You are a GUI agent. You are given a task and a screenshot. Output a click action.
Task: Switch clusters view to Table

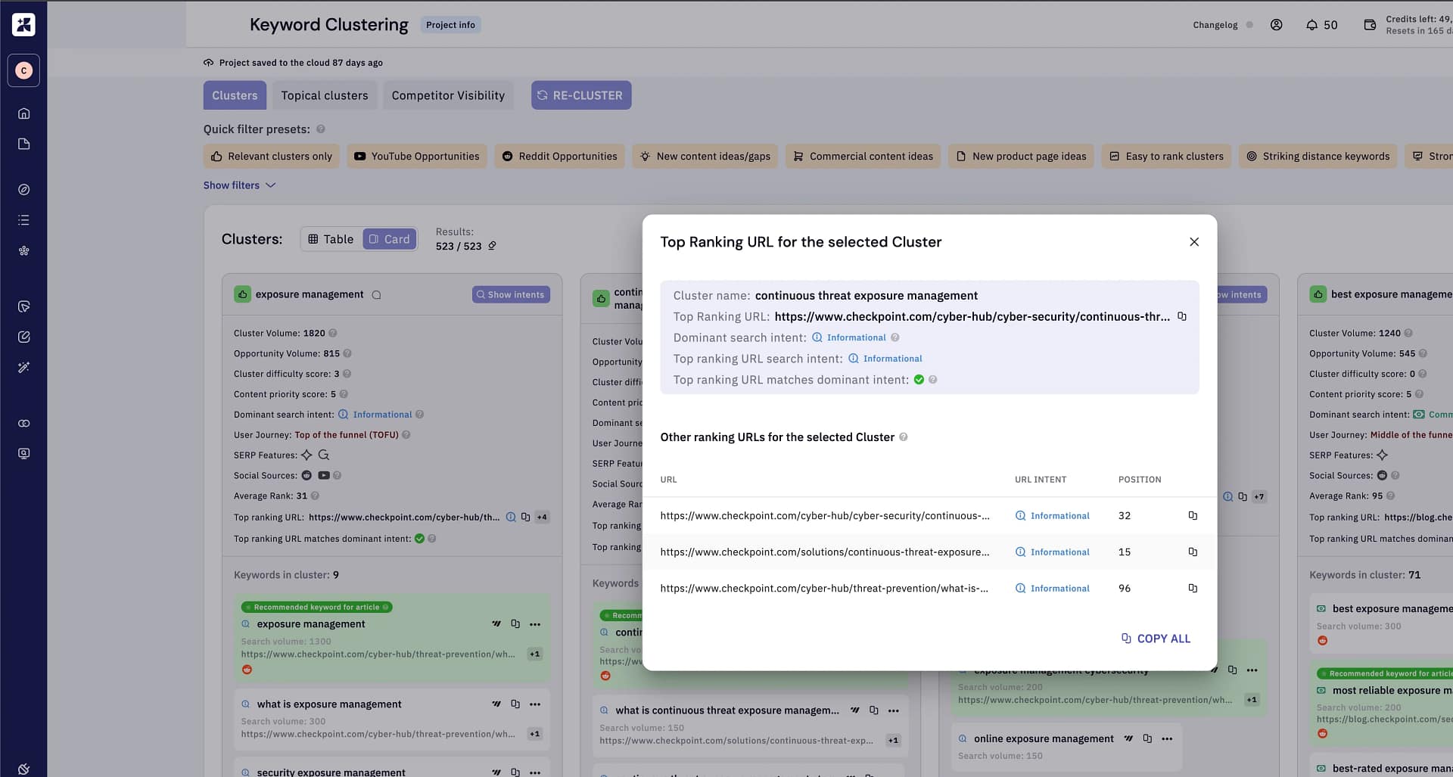coord(331,239)
